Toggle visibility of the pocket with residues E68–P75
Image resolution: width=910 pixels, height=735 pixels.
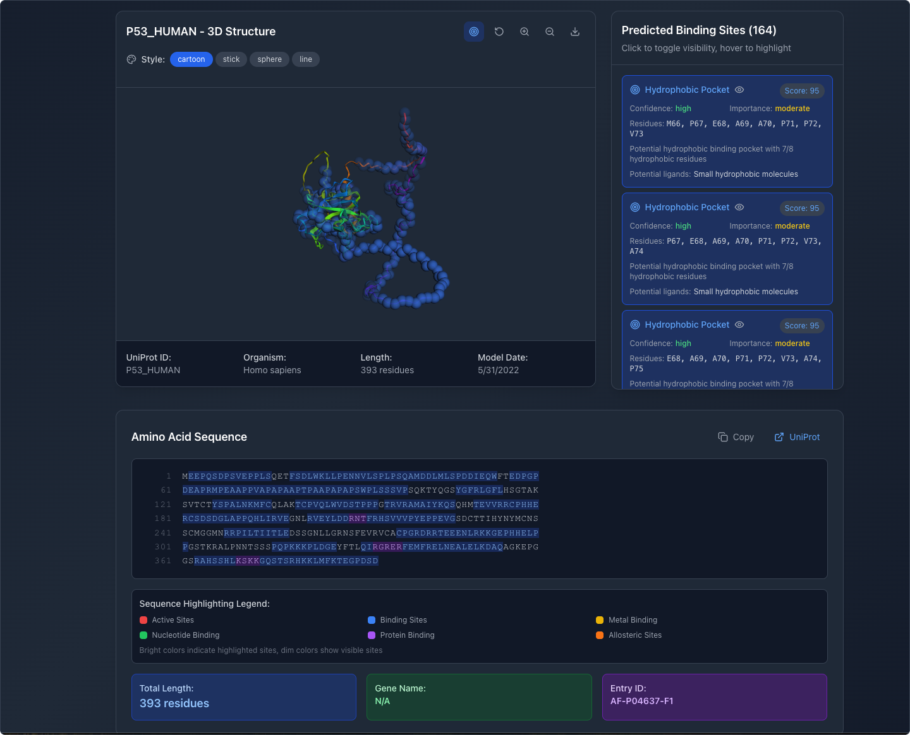pos(739,325)
